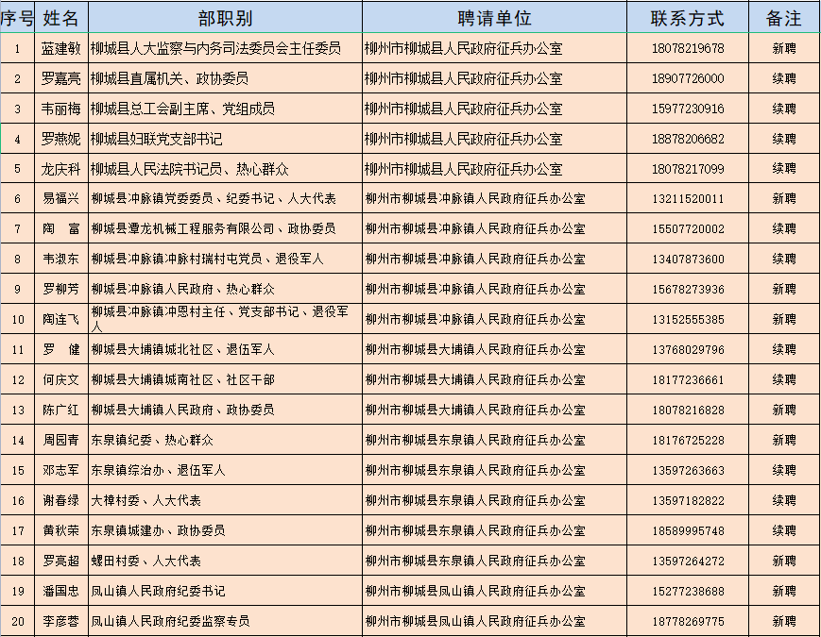Click cell 凤山镇人民政府纪委书记
This screenshot has height=637, width=821.
225,591
